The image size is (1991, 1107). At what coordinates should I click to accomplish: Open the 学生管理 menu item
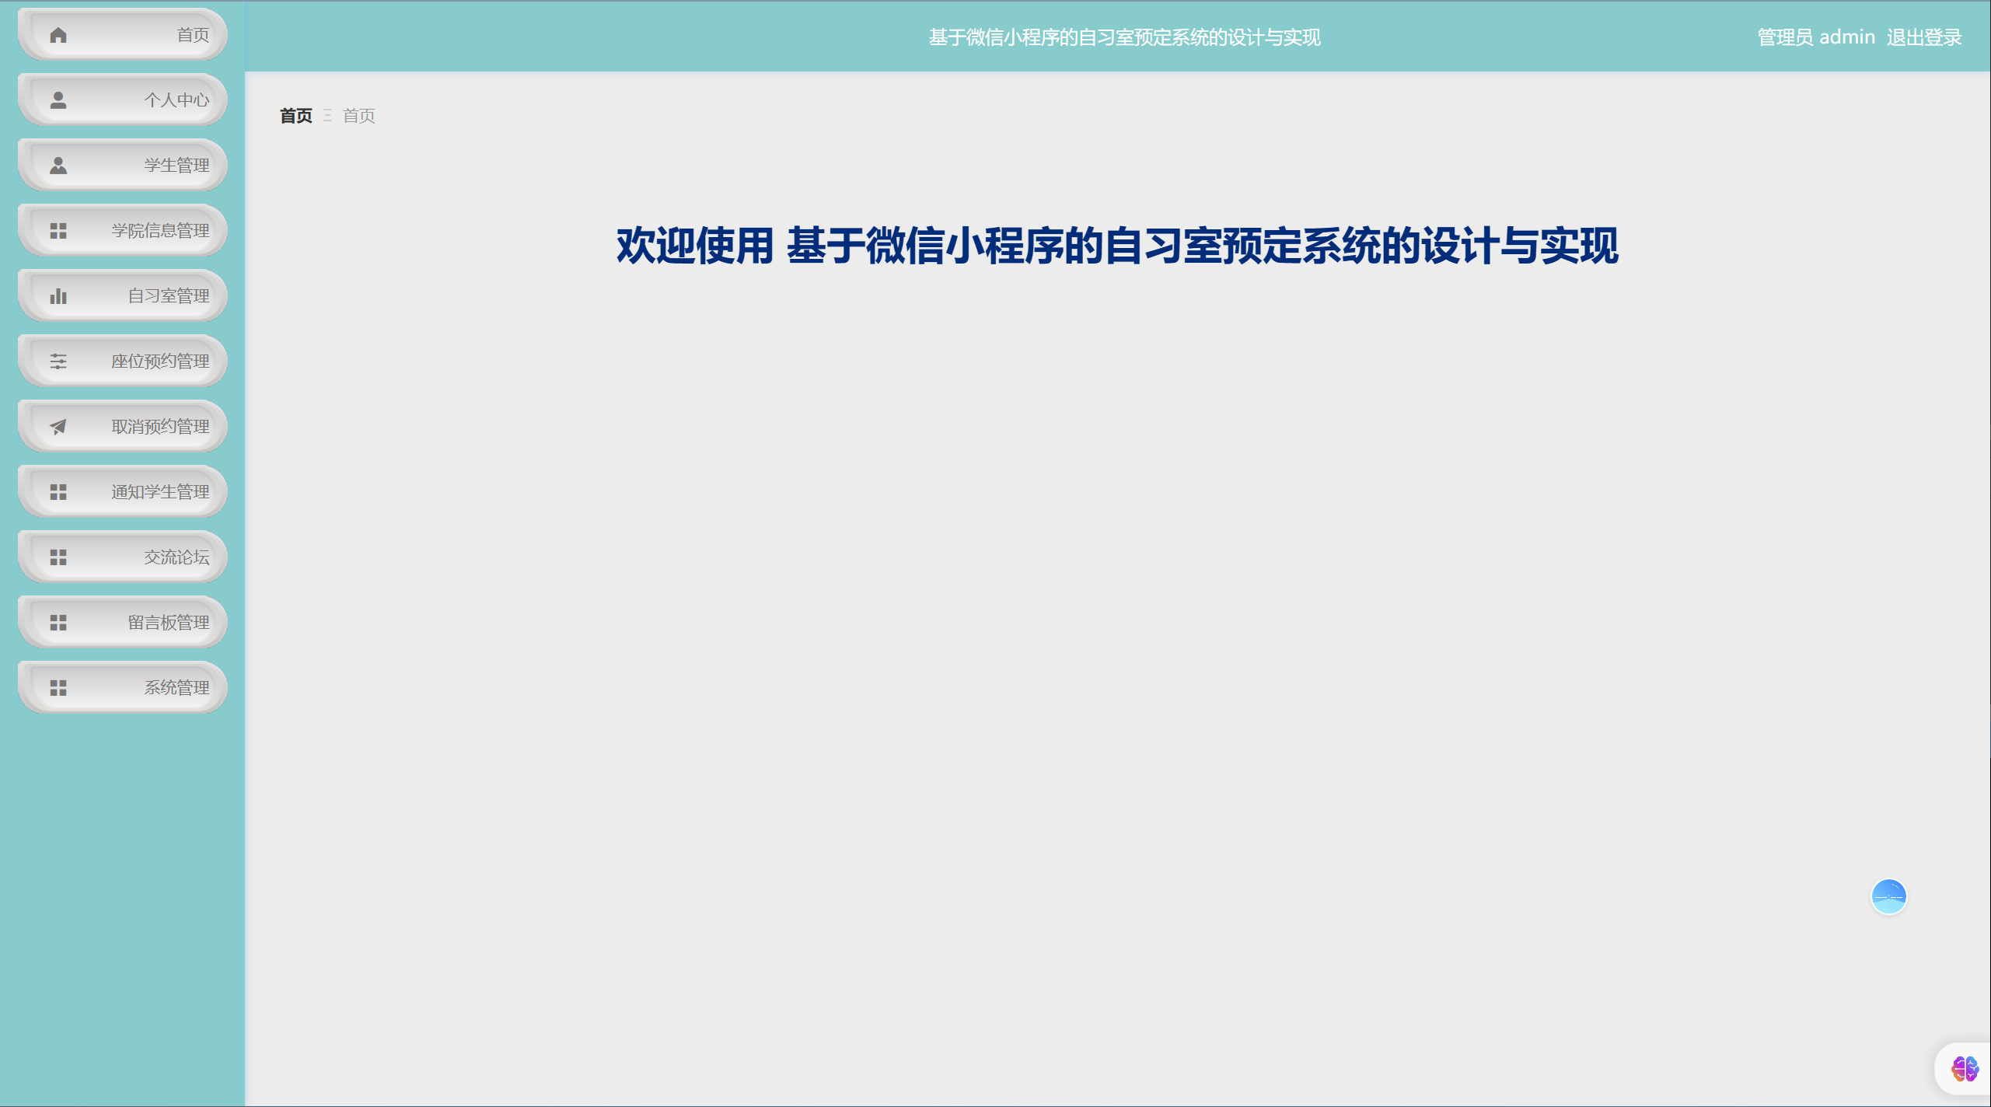(x=176, y=166)
